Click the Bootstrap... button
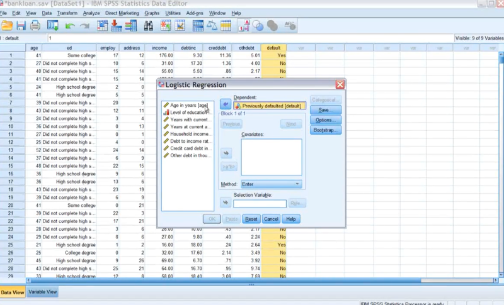Image resolution: width=504 pixels, height=305 pixels. coord(326,130)
